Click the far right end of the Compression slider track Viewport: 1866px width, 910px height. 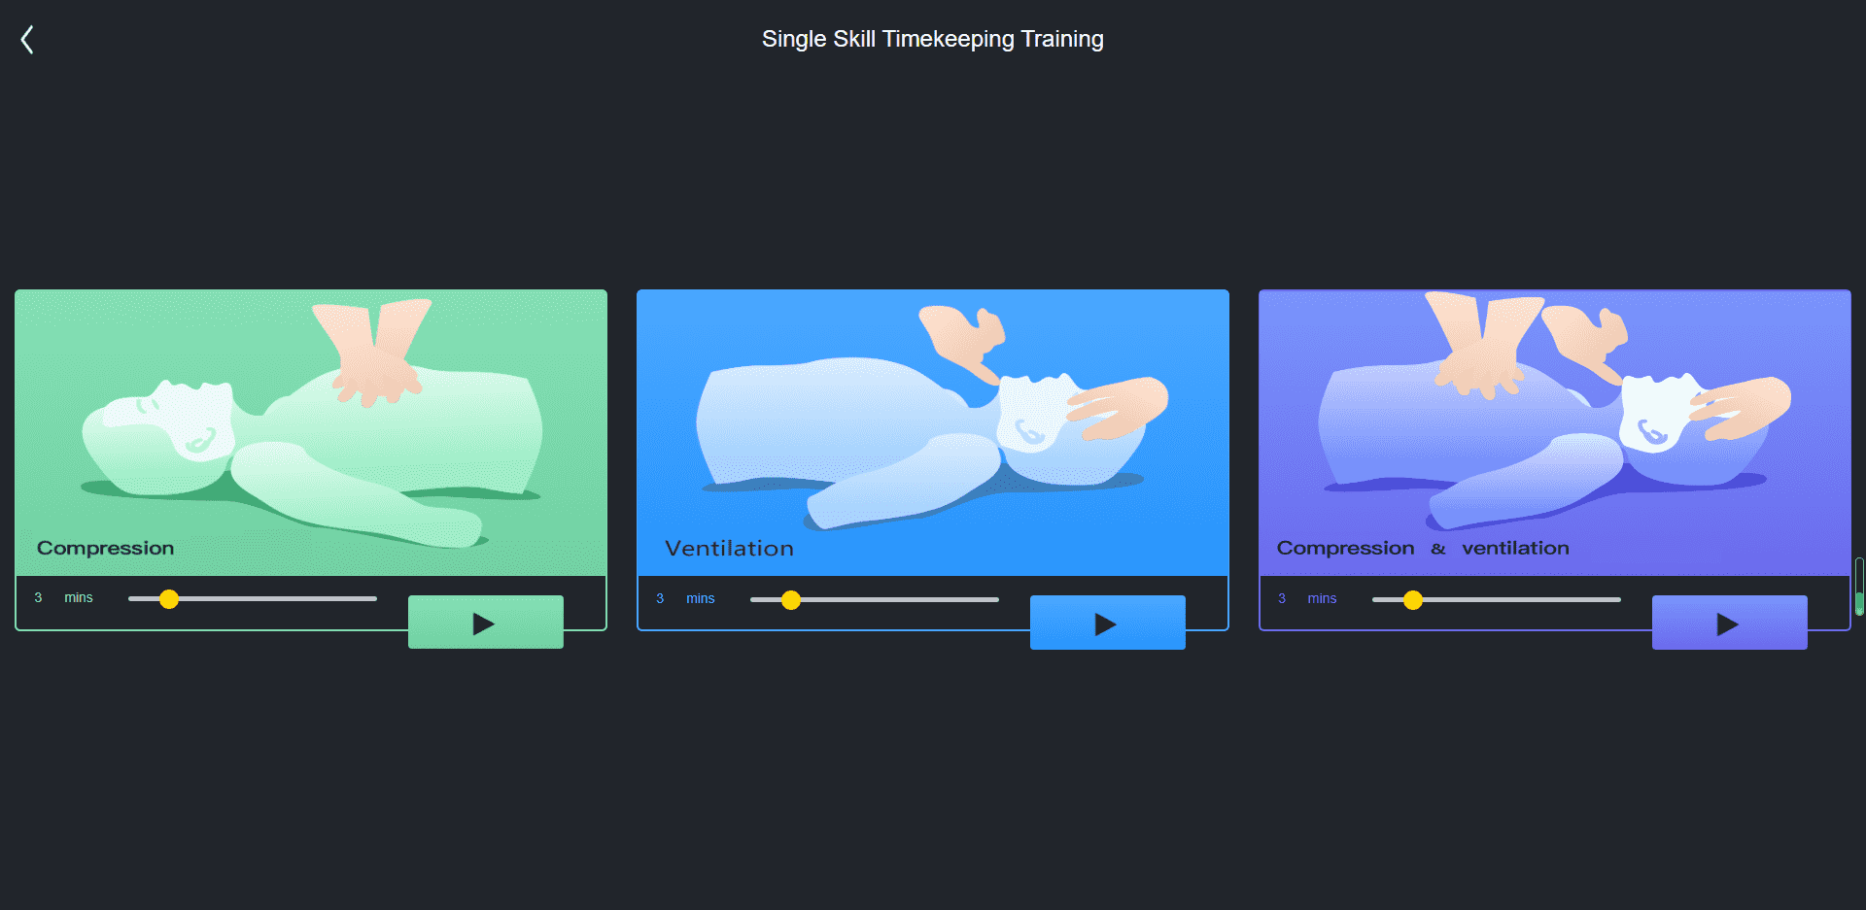[373, 599]
